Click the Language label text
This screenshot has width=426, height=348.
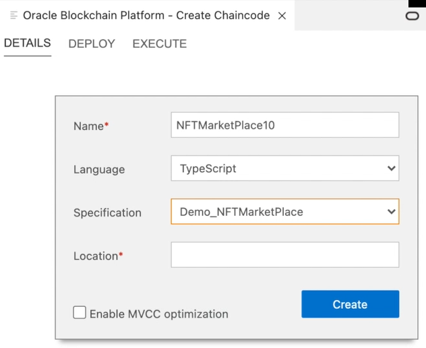pyautogui.click(x=99, y=169)
